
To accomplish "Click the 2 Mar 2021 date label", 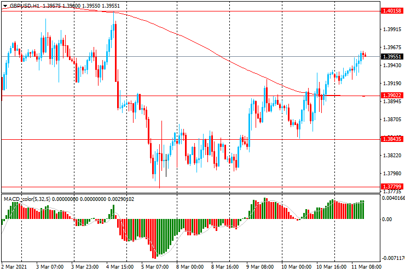I will coord(14,266).
